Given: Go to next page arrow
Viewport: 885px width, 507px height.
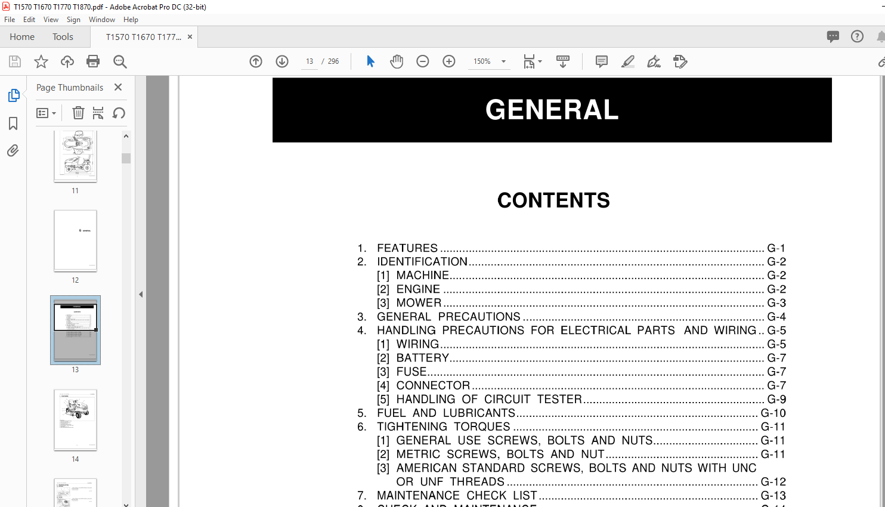Looking at the screenshot, I should tap(282, 61).
